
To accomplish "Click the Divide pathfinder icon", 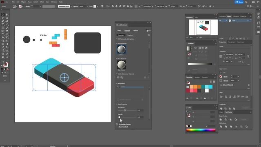I will coord(221,127).
